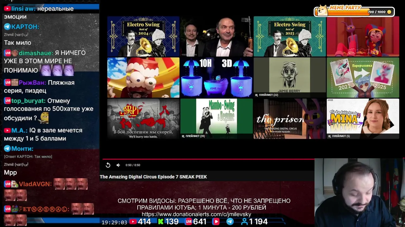Click the 0:50 / 0:50 time display
Screen dimensions: 405x227
(133, 165)
